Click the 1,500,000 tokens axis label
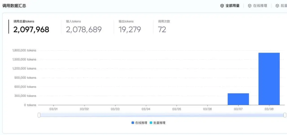This screenshot has width=287, height=135. pos(24,60)
